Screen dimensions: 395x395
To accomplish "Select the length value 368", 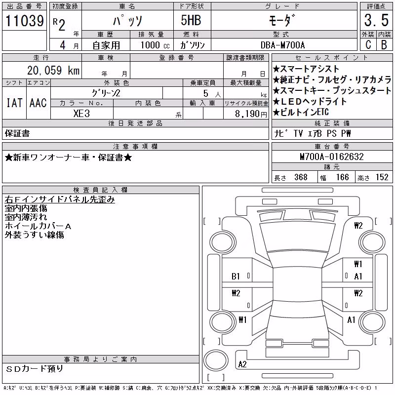I will point(301,177).
